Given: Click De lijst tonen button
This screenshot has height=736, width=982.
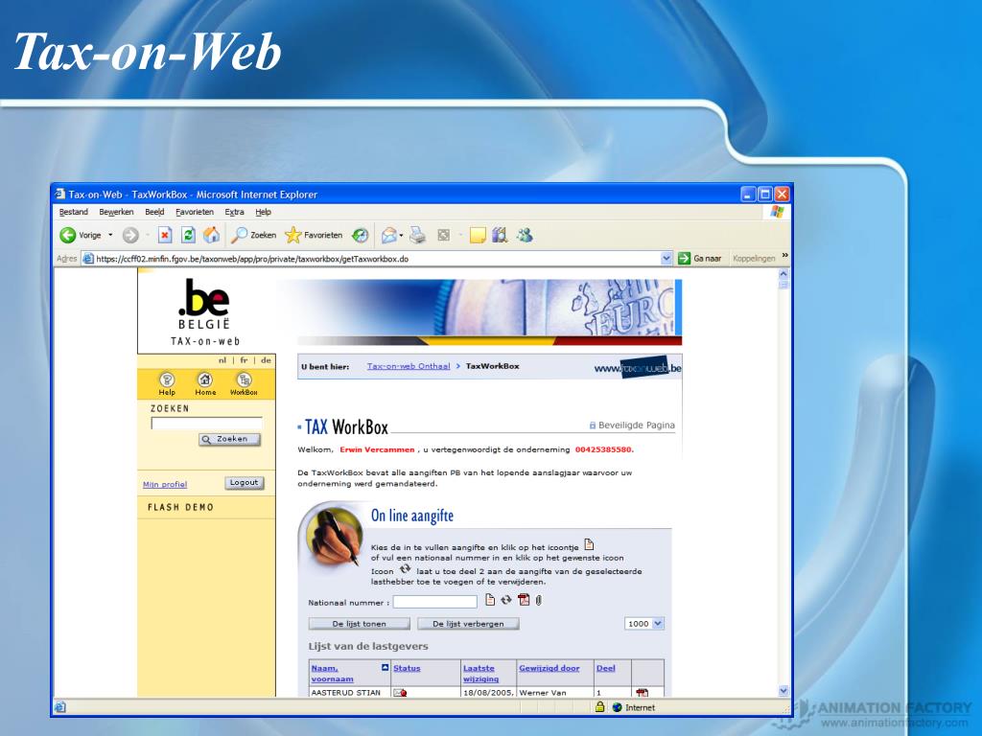Looking at the screenshot, I should 359,623.
